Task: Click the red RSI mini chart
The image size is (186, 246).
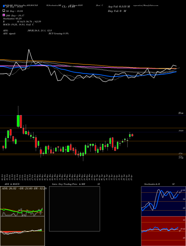Action: (x=163, y=231)
